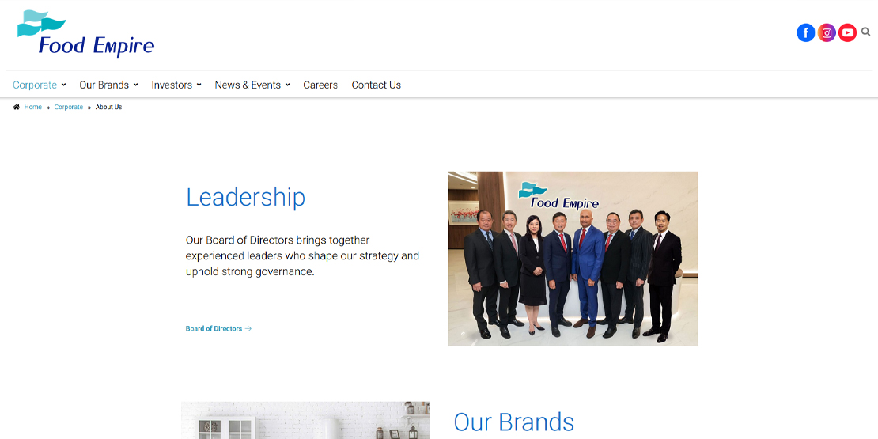Viewport: 878px width, 439px height.
Task: Click the board group photo
Action: pyautogui.click(x=573, y=259)
